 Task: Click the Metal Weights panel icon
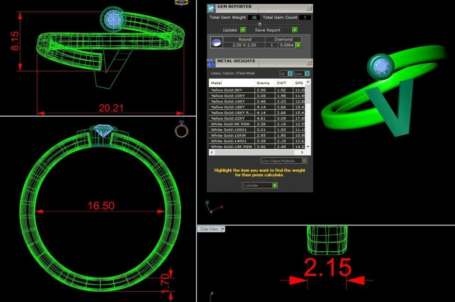211,63
